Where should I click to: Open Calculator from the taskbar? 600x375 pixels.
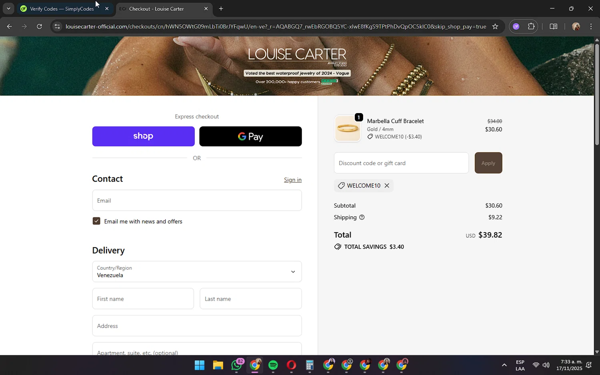coord(310,365)
